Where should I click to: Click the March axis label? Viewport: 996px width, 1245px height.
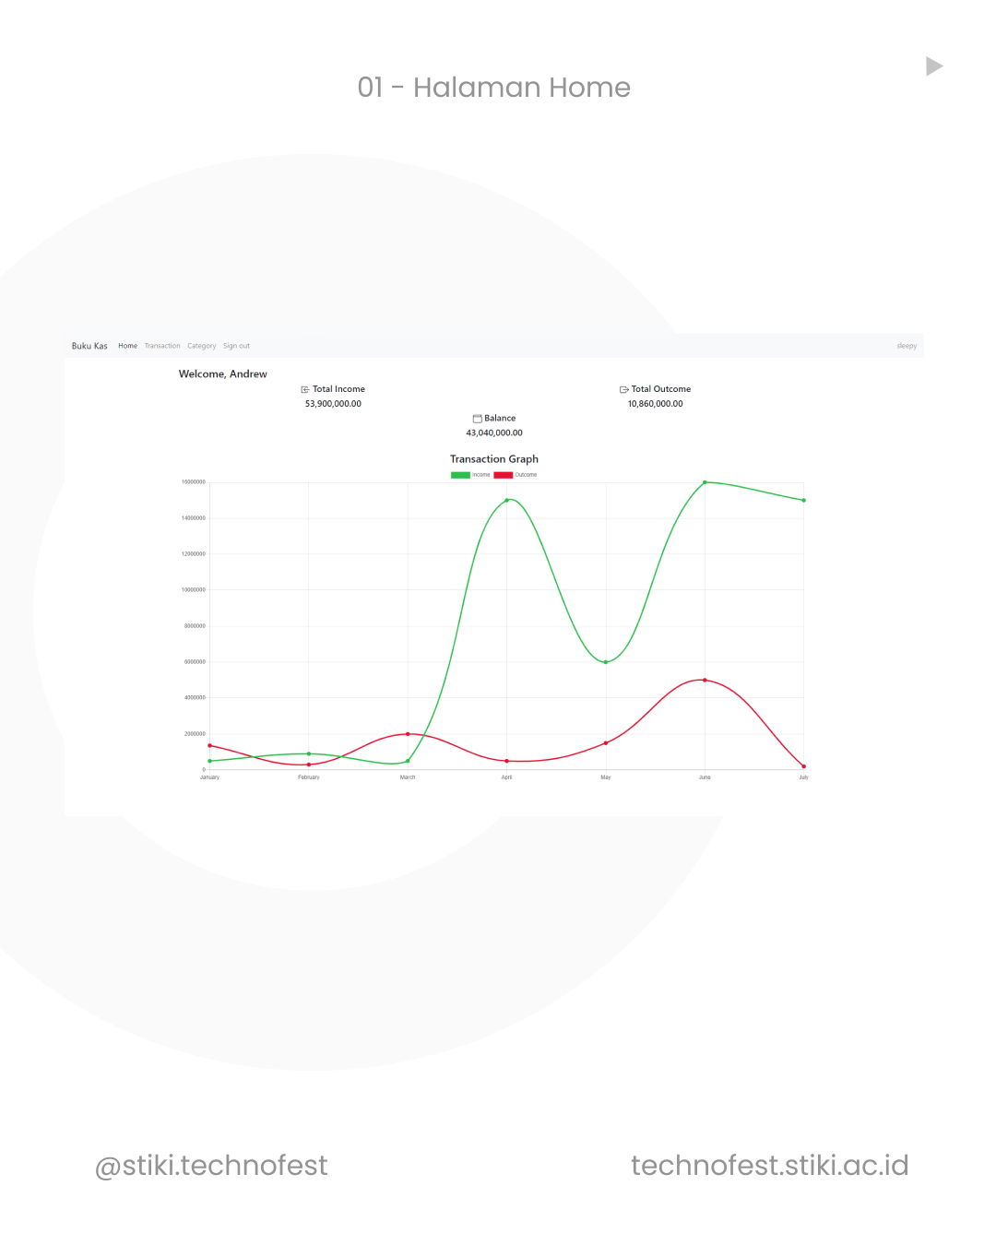click(408, 777)
